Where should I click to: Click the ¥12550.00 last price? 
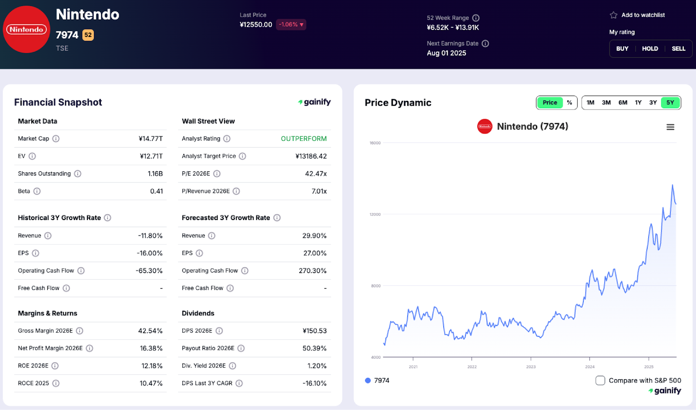(x=256, y=25)
